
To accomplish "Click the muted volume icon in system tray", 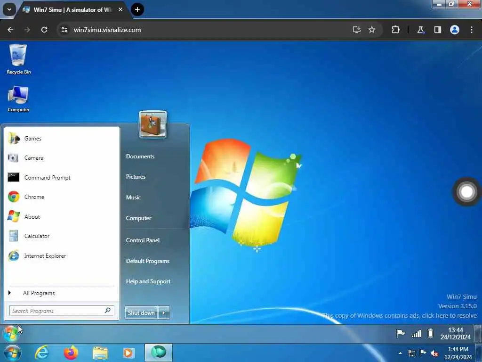I will click(x=434, y=354).
